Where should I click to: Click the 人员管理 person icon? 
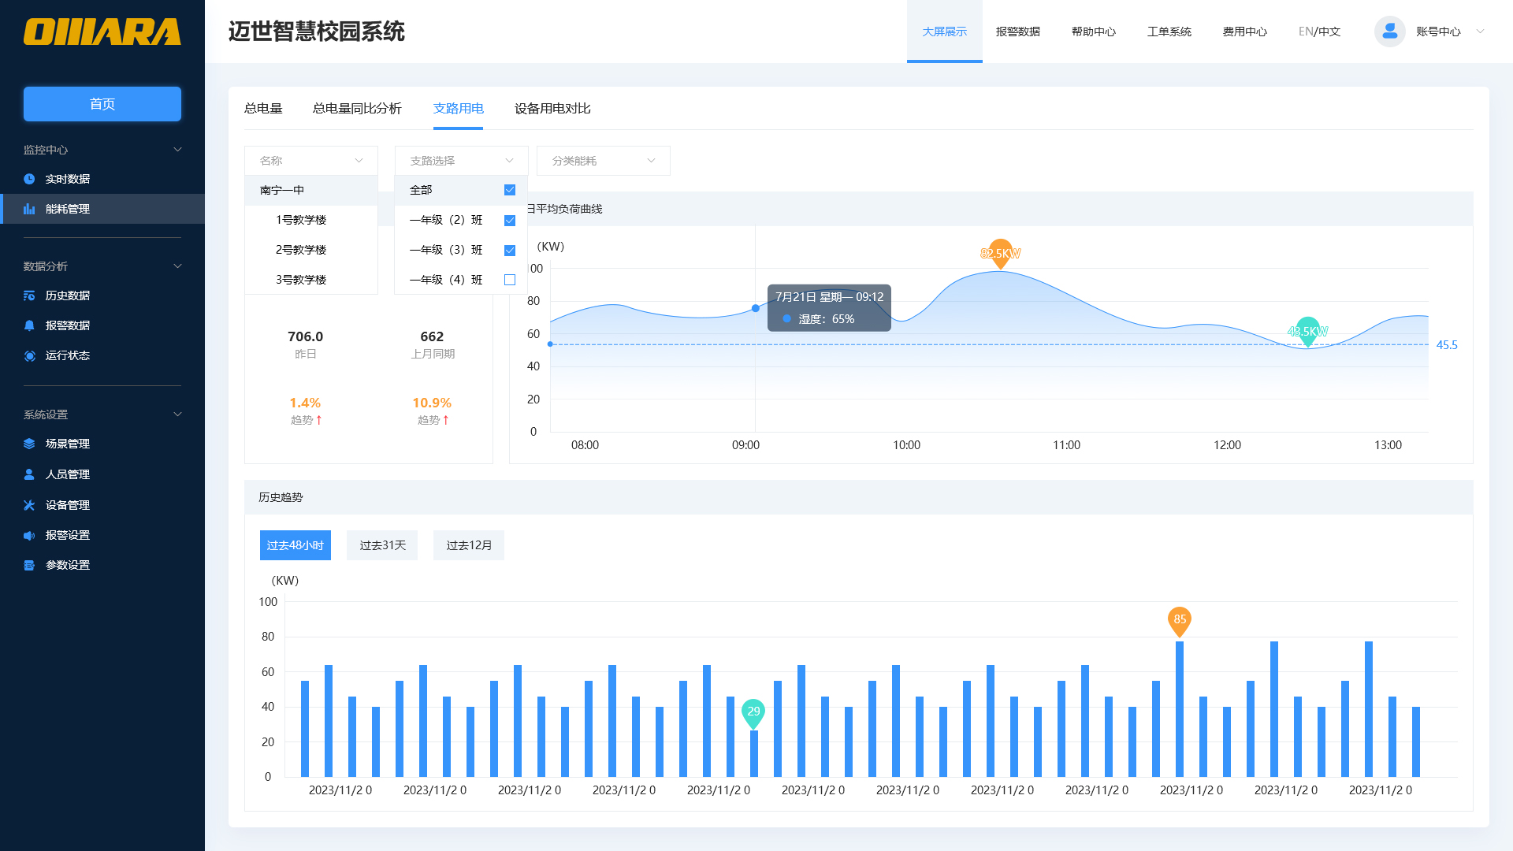pyautogui.click(x=29, y=474)
